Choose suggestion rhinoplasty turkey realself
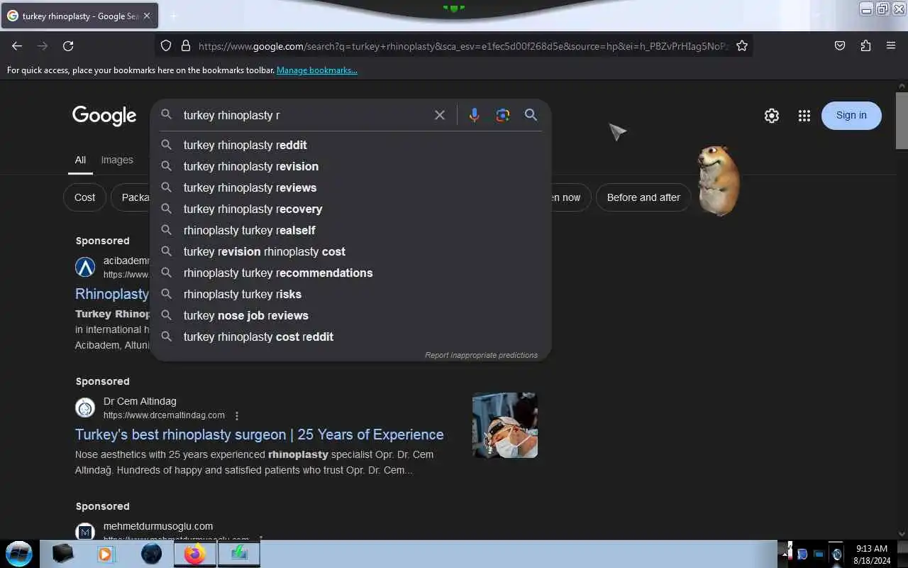The image size is (908, 568). coord(351,230)
